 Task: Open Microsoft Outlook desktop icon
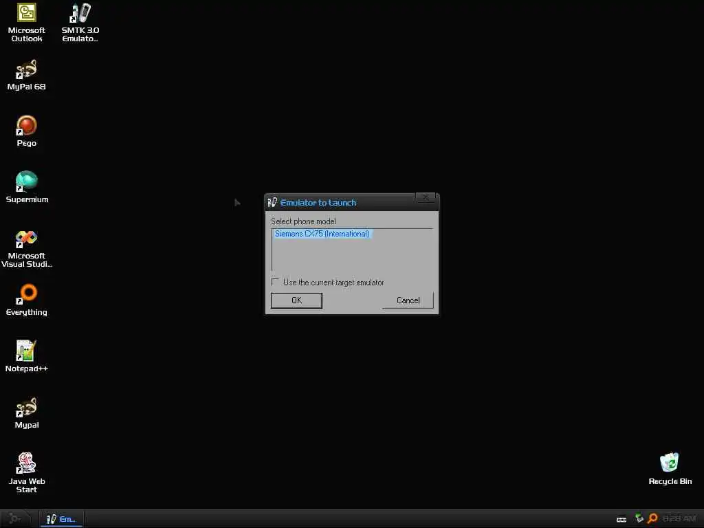click(x=27, y=23)
